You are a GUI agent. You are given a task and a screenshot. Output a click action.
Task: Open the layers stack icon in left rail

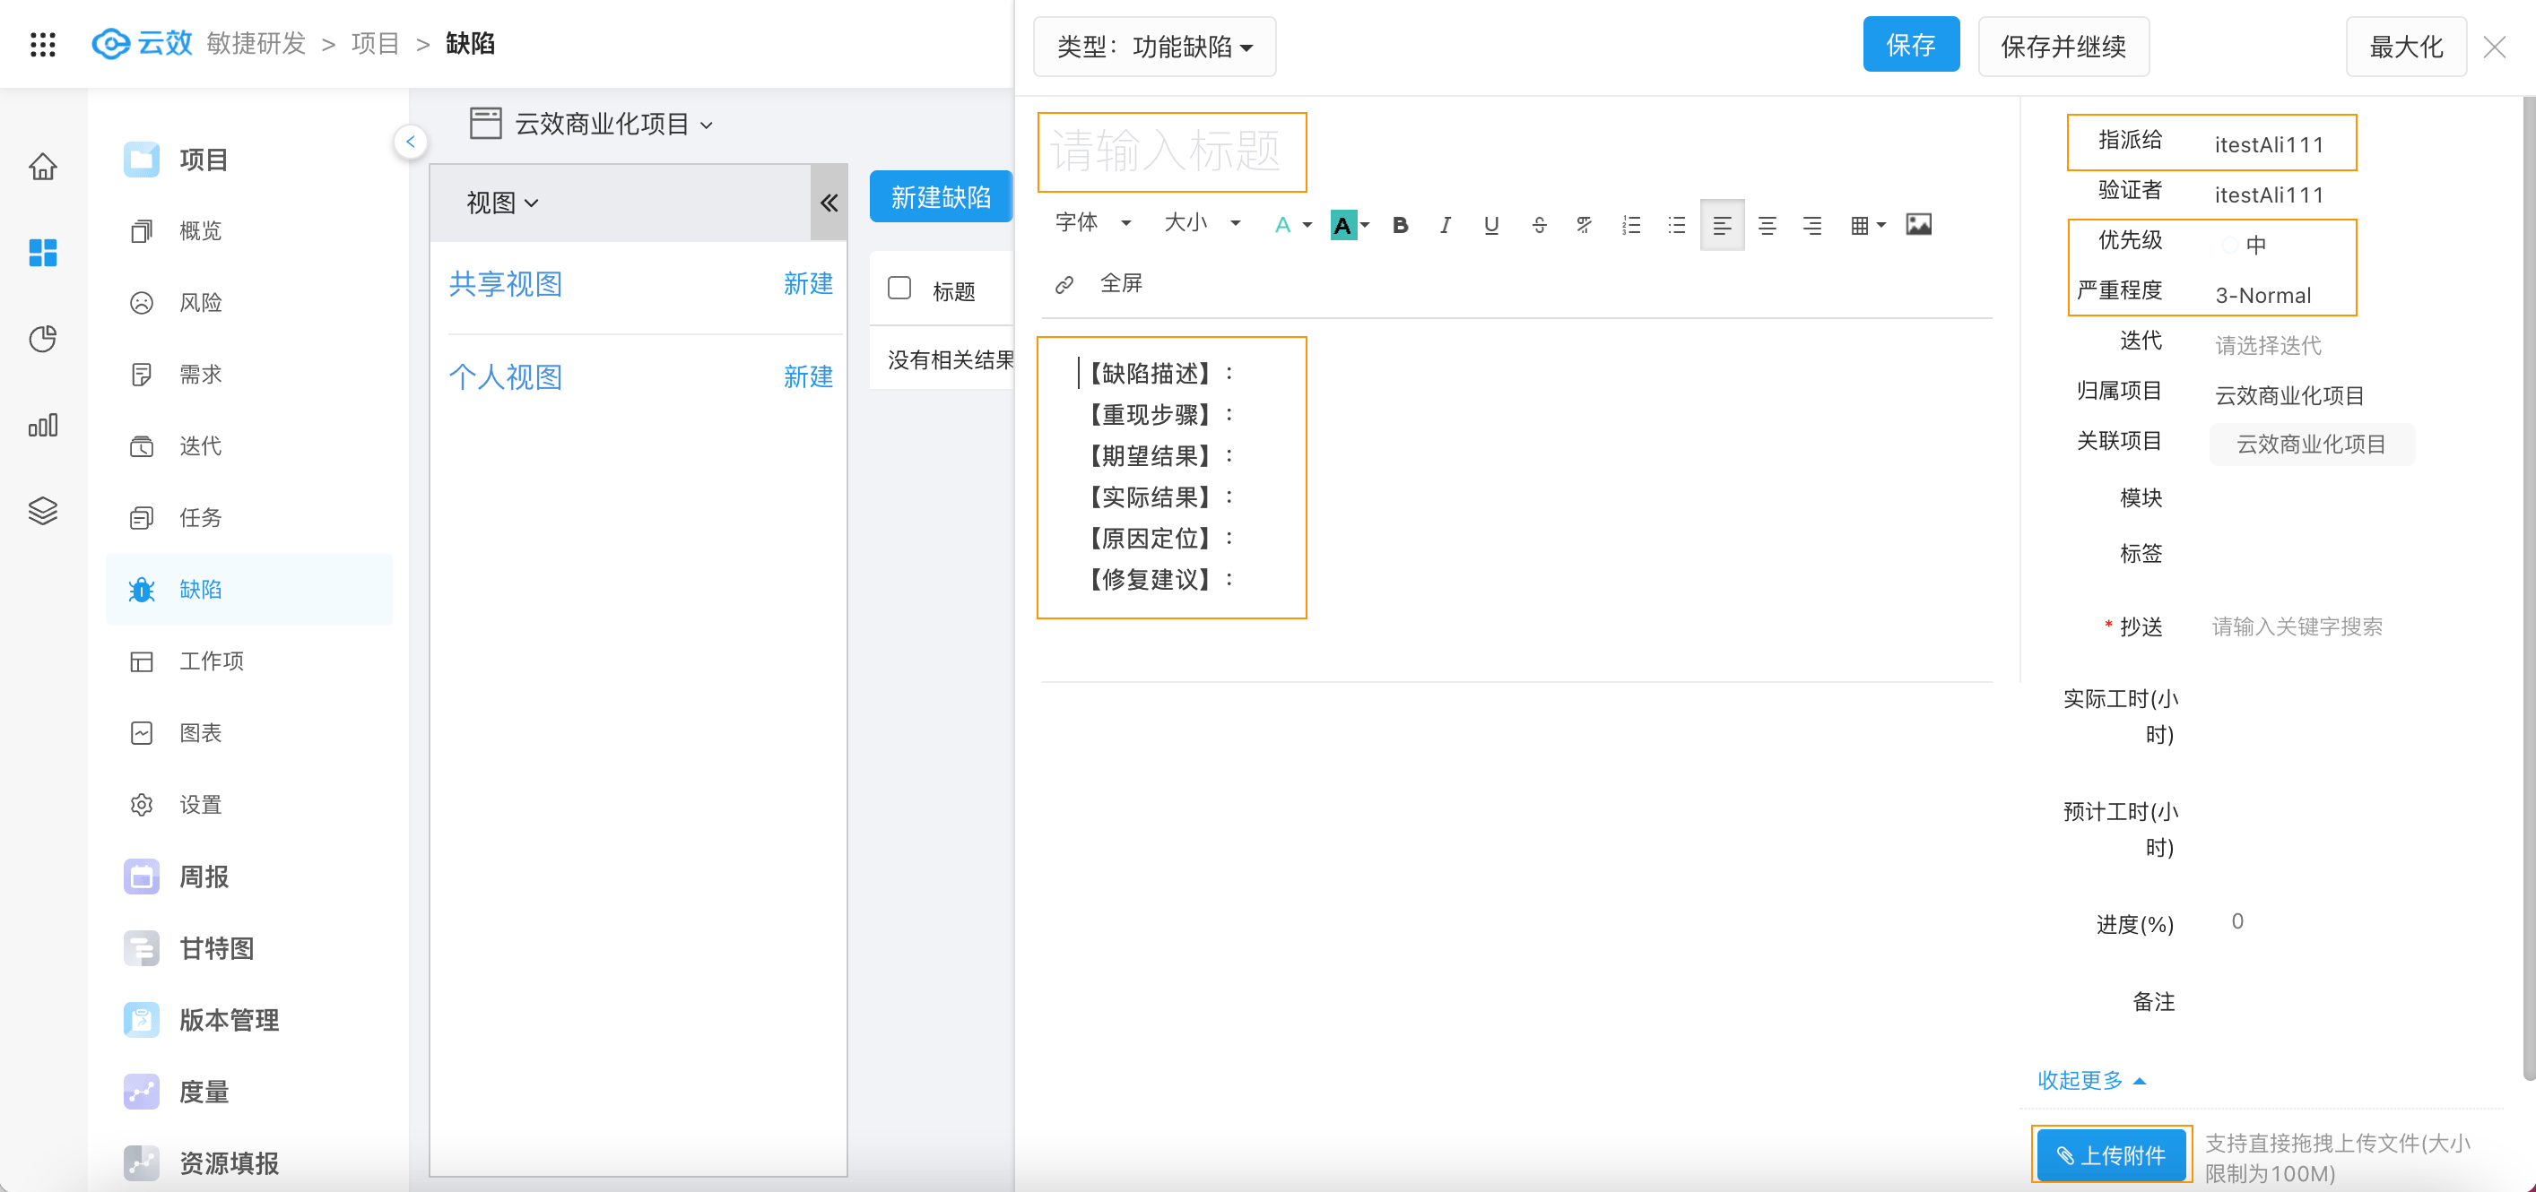(42, 511)
